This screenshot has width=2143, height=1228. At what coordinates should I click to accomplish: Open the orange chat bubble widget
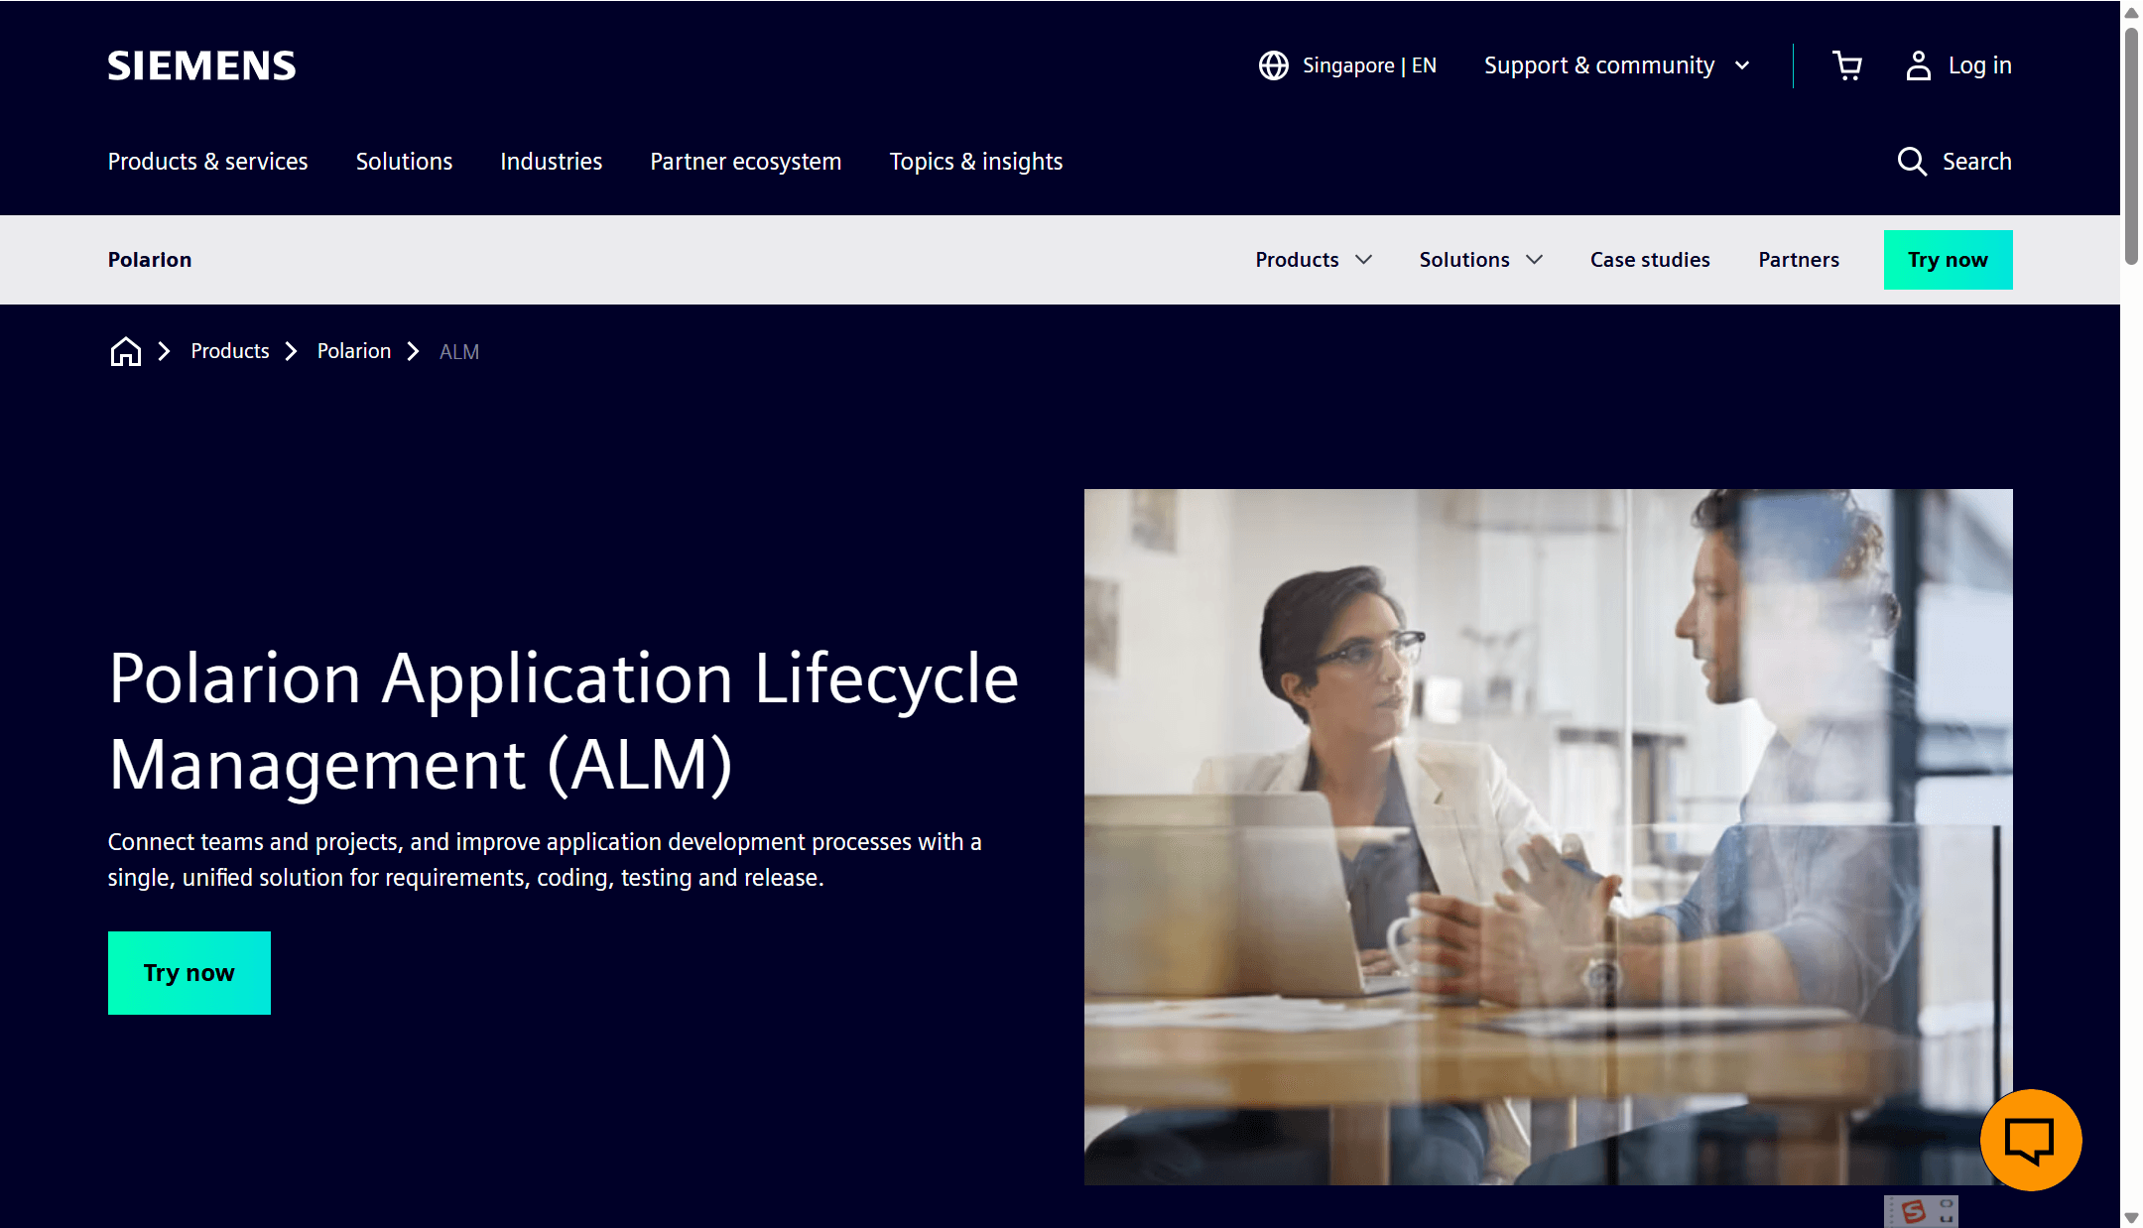pyautogui.click(x=2030, y=1140)
